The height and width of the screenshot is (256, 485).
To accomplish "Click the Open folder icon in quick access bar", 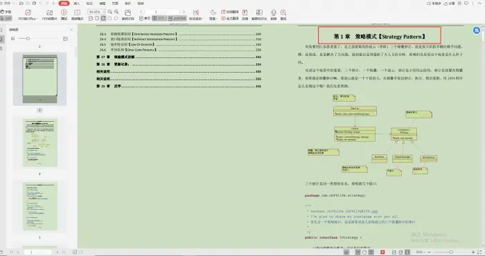I will [21, 3].
